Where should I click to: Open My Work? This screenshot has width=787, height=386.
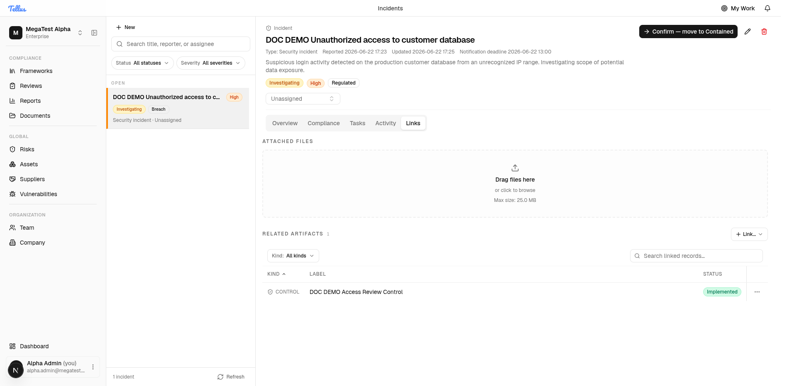738,8
